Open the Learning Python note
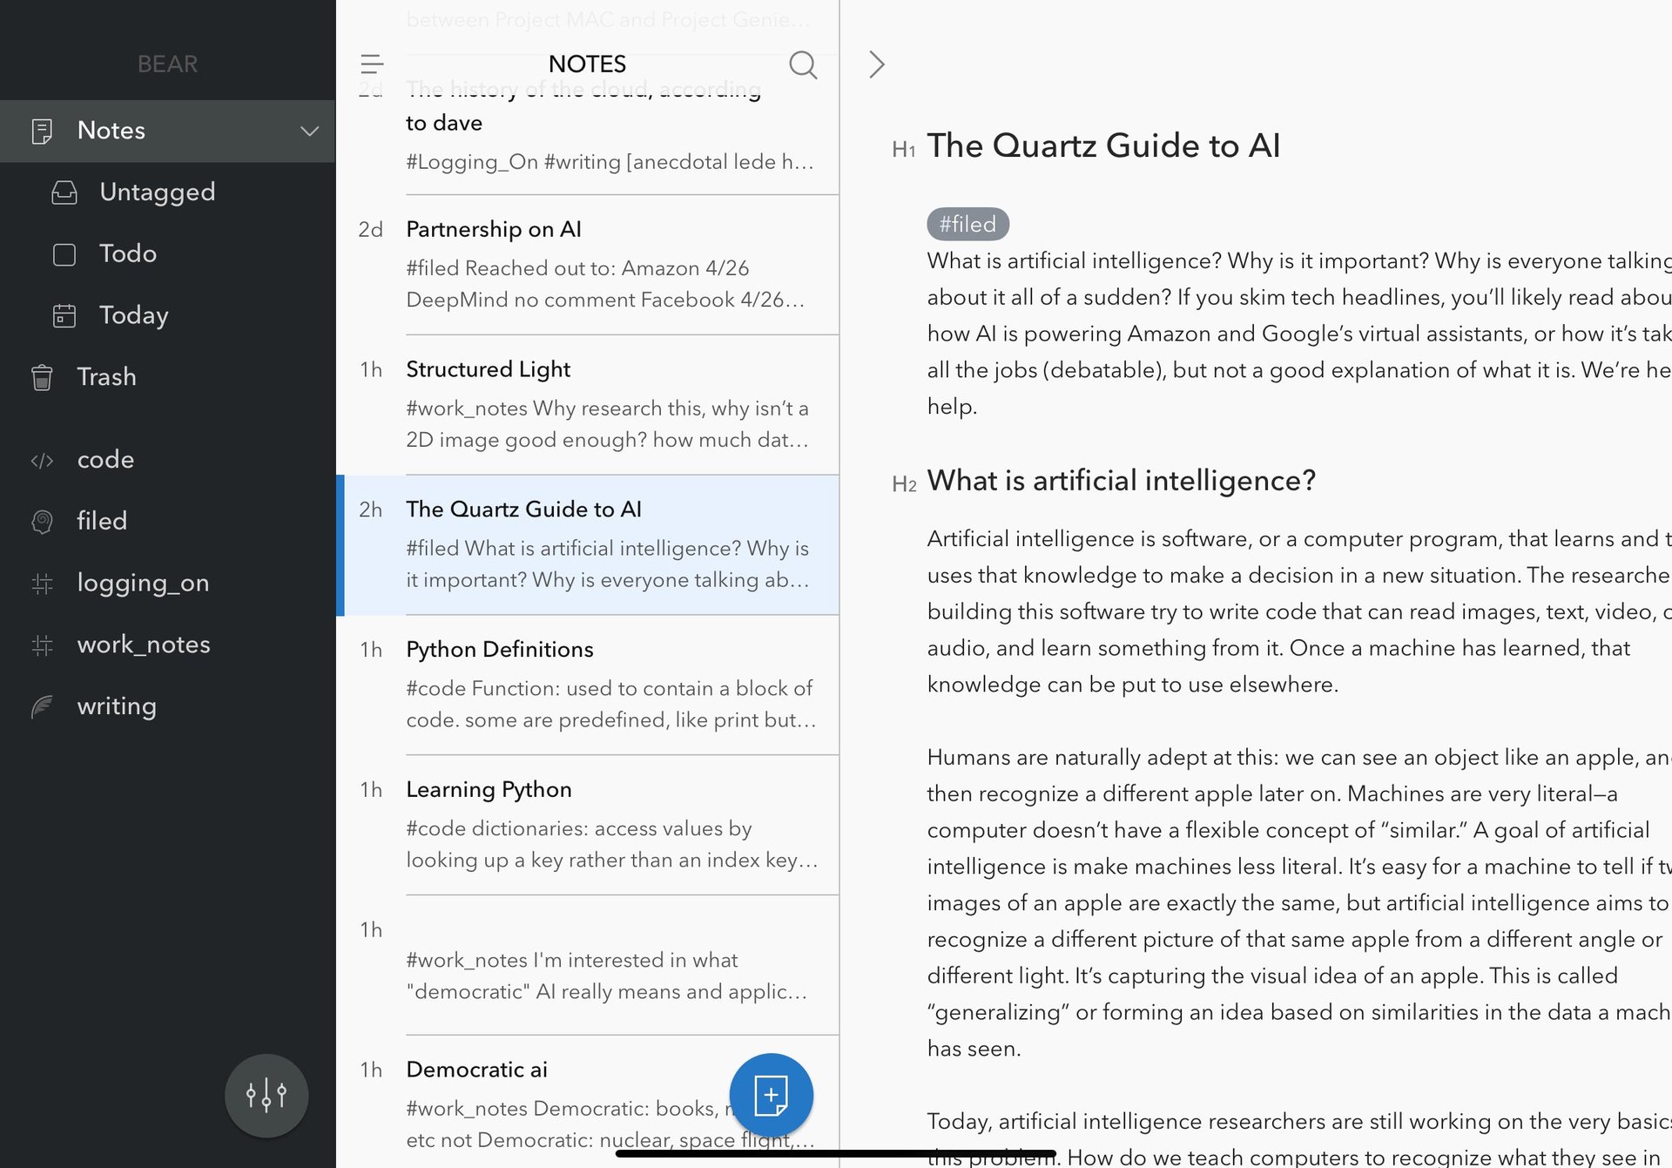The width and height of the screenshot is (1672, 1168). [x=588, y=826]
